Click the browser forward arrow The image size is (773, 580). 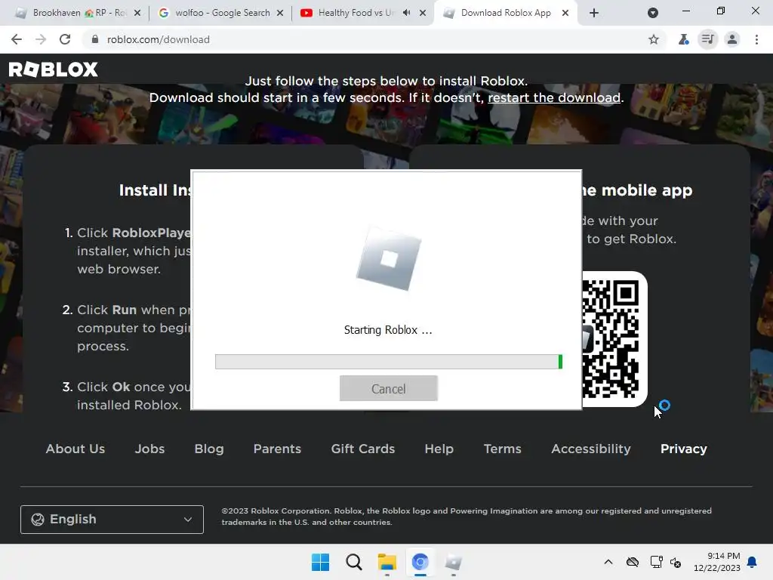[x=41, y=39]
